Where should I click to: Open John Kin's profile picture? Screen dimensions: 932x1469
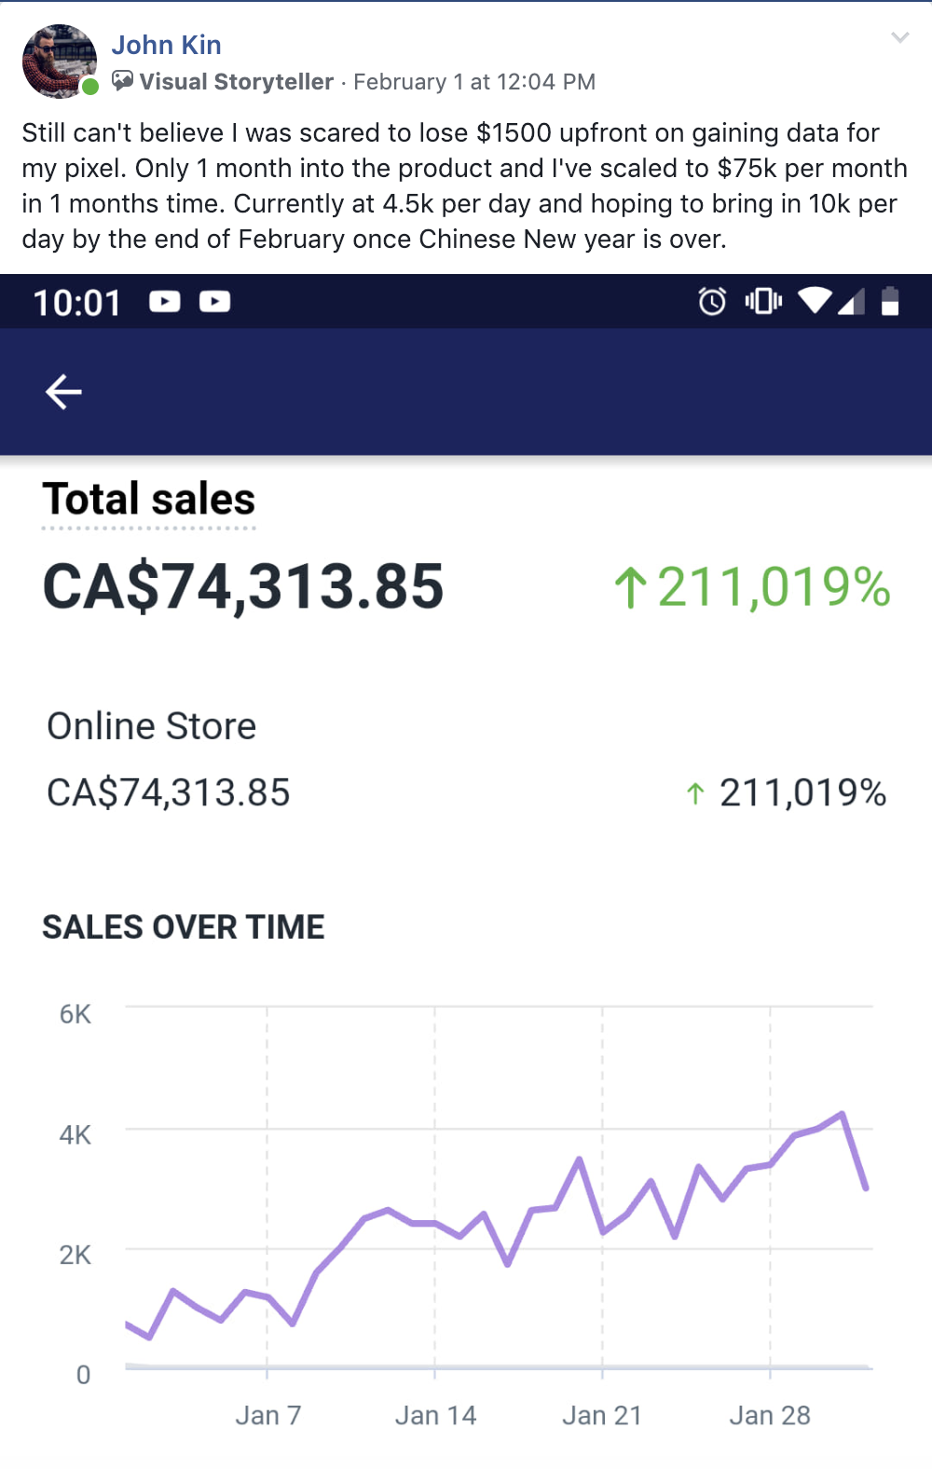click(60, 62)
